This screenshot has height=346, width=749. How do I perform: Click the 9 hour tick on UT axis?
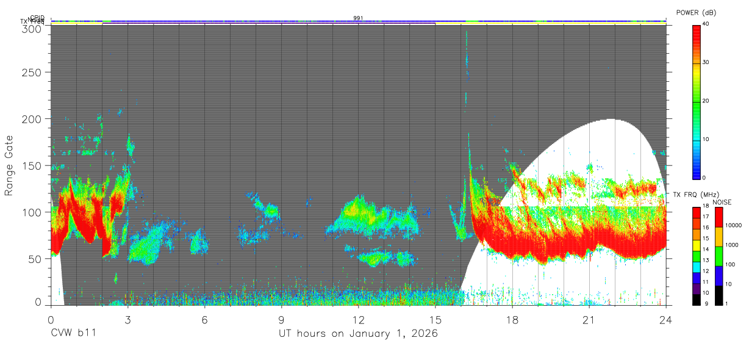(x=282, y=319)
